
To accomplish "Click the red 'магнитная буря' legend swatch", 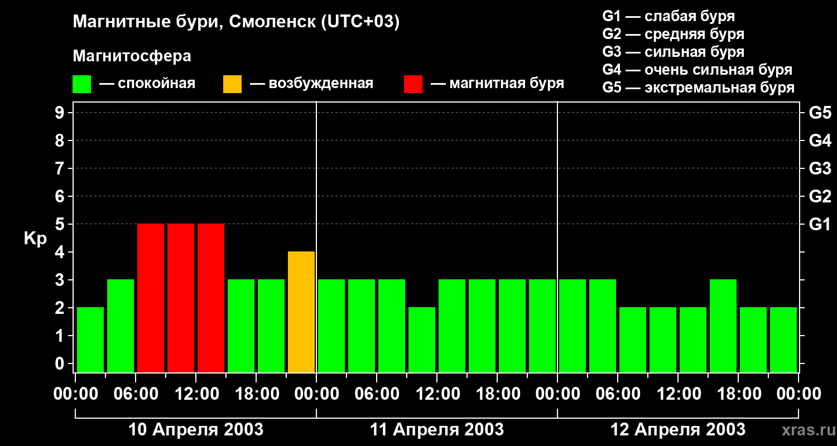I will tap(413, 84).
